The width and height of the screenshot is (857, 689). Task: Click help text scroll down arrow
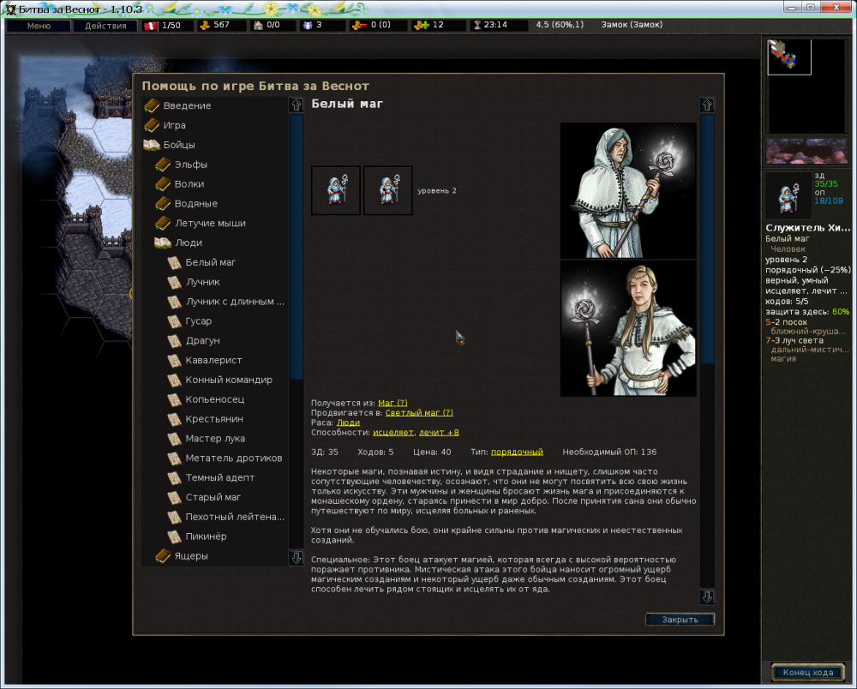[x=707, y=597]
